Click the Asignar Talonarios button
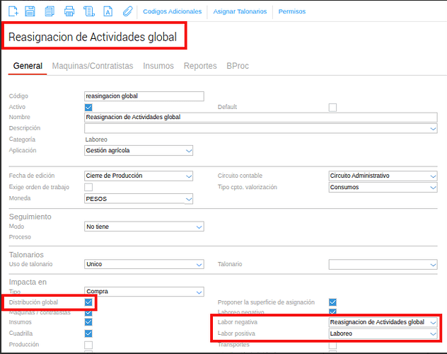The height and width of the screenshot is (354, 447). 240,12
